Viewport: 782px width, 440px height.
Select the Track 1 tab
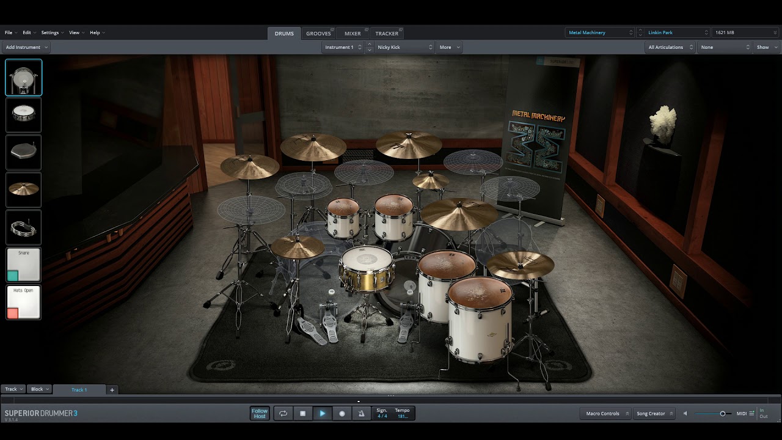[79, 389]
